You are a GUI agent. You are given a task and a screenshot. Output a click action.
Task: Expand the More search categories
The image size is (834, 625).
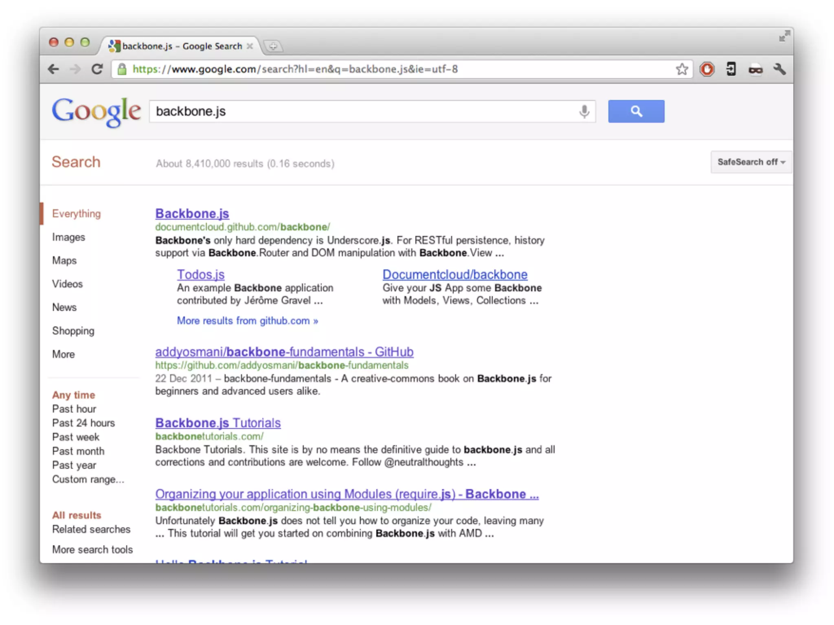64,354
